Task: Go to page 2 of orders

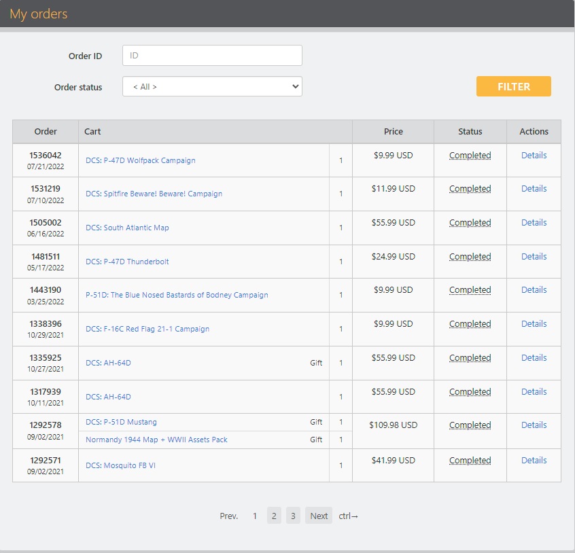Action: tap(274, 516)
